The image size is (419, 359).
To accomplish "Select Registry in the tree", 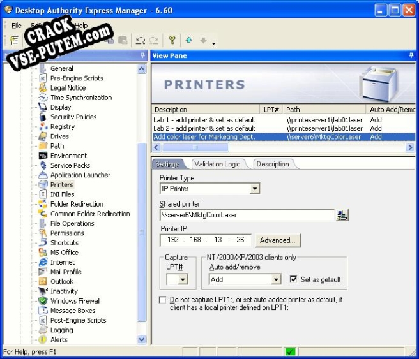I will point(63,126).
